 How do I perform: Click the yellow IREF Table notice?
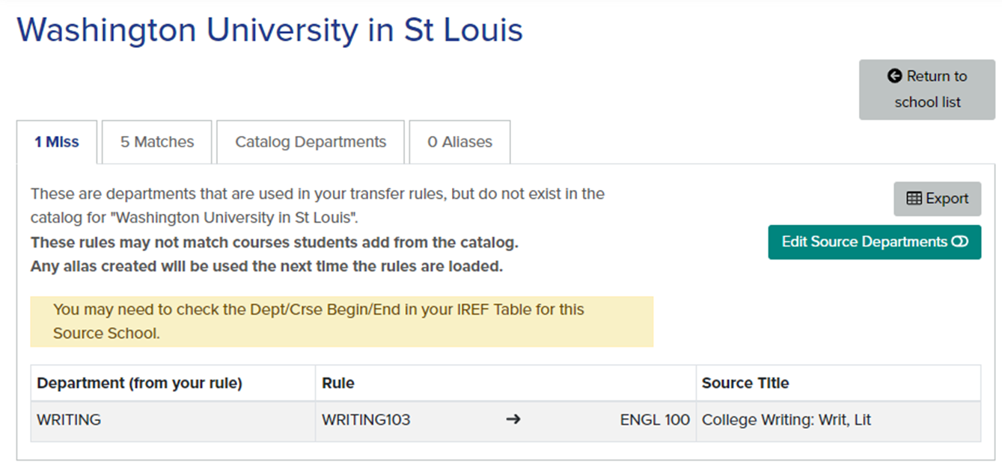(x=341, y=321)
